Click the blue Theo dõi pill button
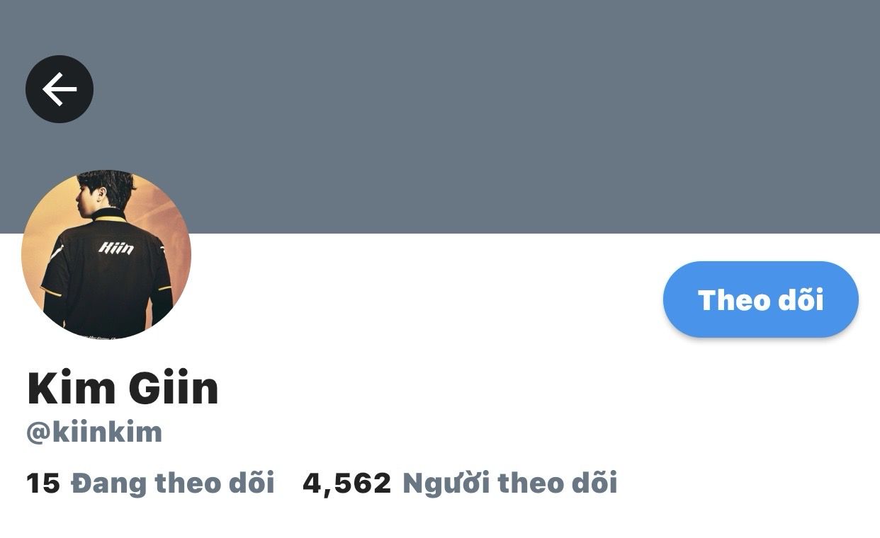 coord(761,299)
